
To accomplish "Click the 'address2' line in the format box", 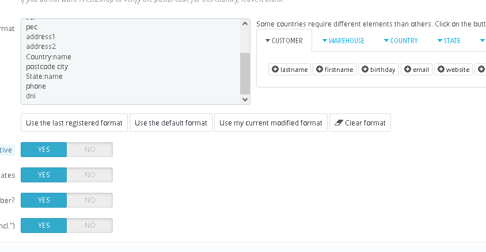I will (x=41, y=47).
